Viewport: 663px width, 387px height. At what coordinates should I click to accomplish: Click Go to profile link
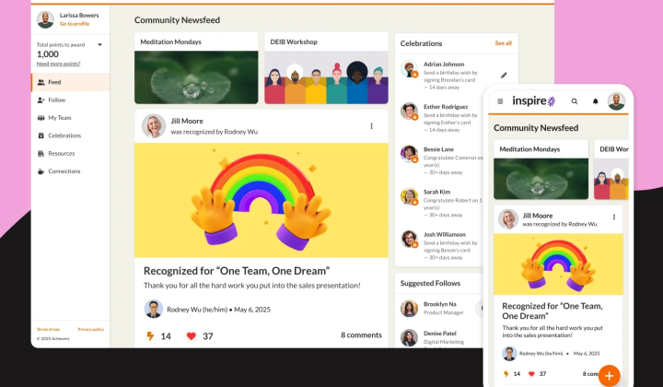coord(75,24)
